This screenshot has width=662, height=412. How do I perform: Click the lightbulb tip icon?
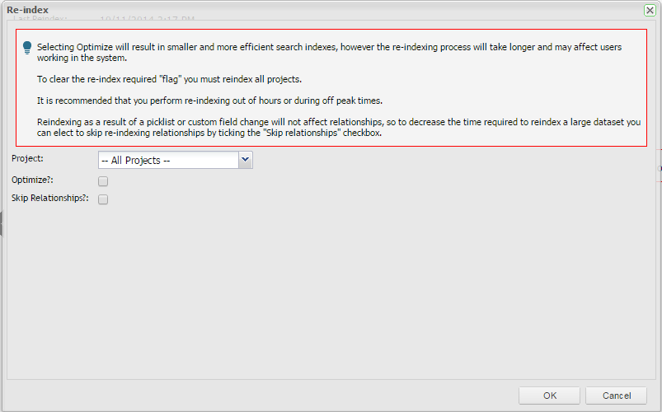click(28, 49)
